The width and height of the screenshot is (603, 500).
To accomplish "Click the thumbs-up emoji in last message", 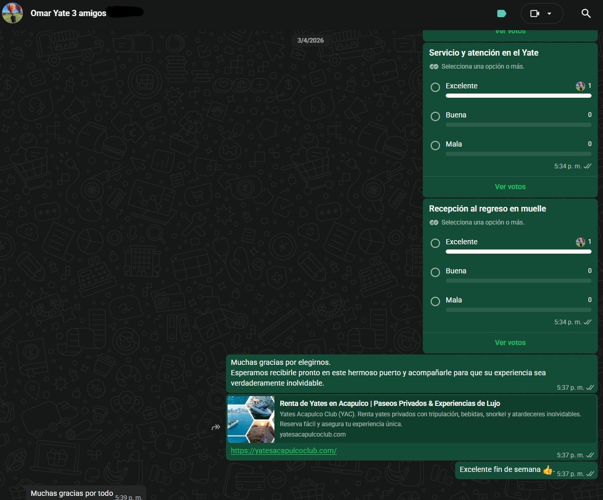I will coord(548,470).
